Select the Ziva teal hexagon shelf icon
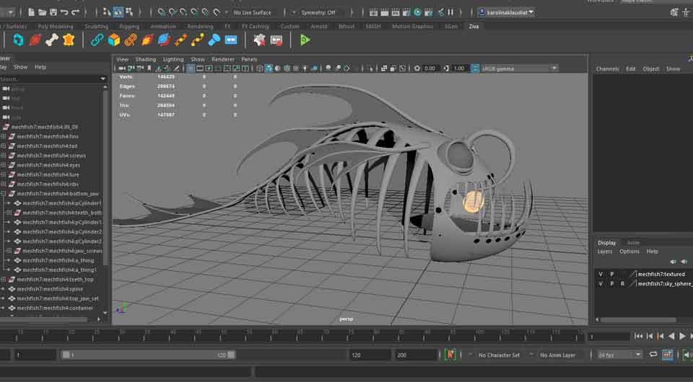Viewport: 693px width, 382px height. 18,40
